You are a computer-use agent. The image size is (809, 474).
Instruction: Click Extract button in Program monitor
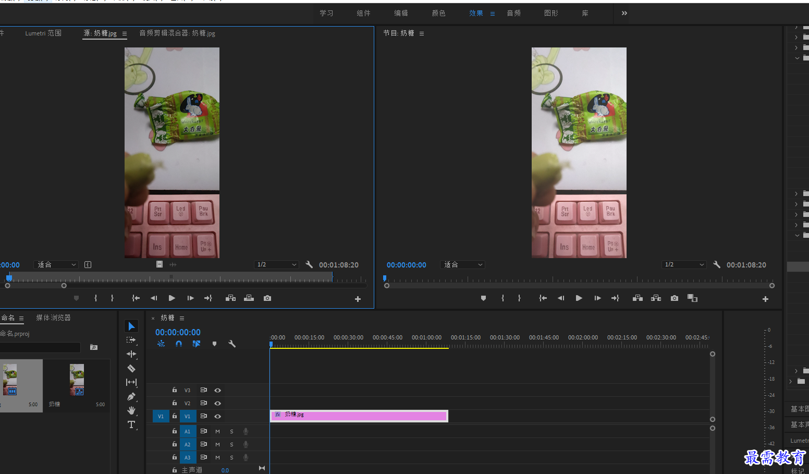coord(656,298)
